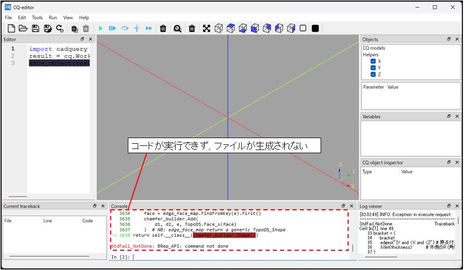Uncheck the X helper axis checkbox
This screenshot has width=464, height=270.
pos(373,61)
